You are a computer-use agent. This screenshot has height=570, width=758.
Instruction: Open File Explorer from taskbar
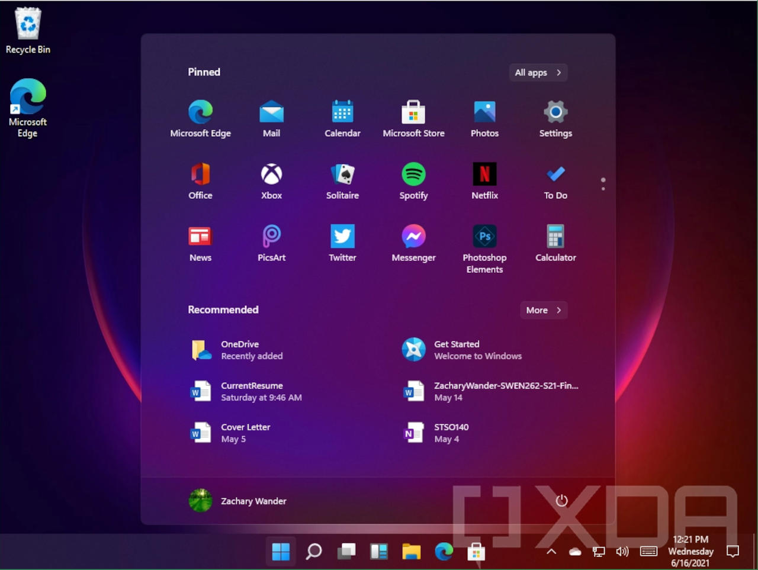point(411,552)
